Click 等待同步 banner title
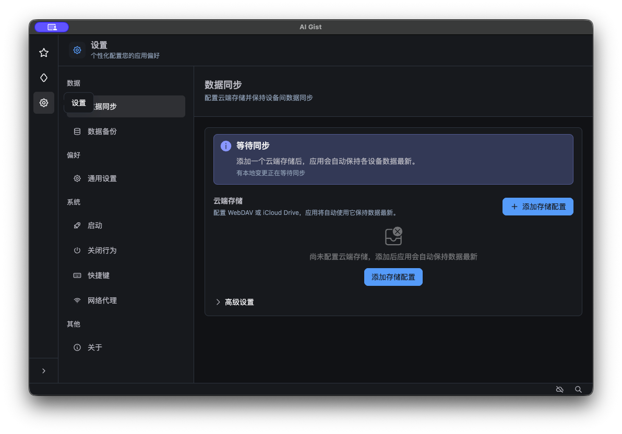Screen dimensions: 622x434 point(253,146)
